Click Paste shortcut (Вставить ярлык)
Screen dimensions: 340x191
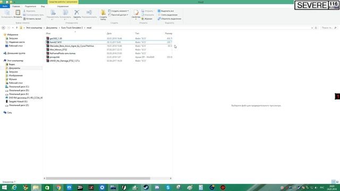click(x=32, y=19)
